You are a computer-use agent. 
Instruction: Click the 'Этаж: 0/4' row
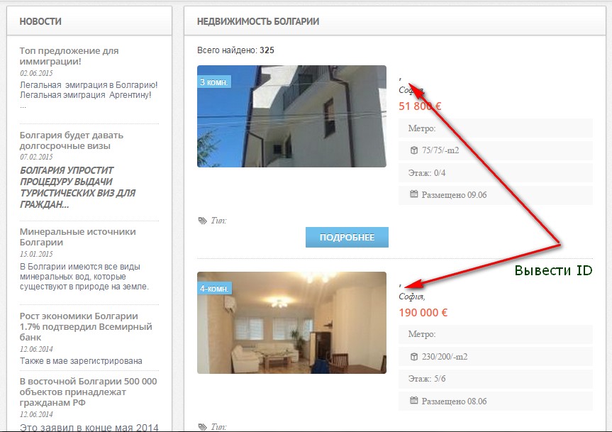click(496, 173)
